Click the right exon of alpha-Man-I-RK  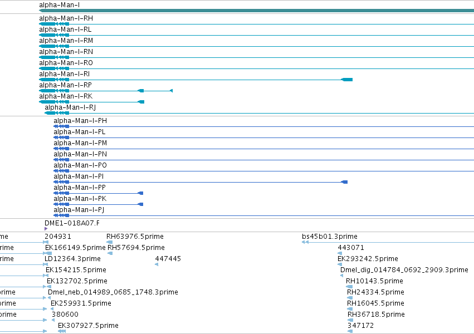click(141, 102)
